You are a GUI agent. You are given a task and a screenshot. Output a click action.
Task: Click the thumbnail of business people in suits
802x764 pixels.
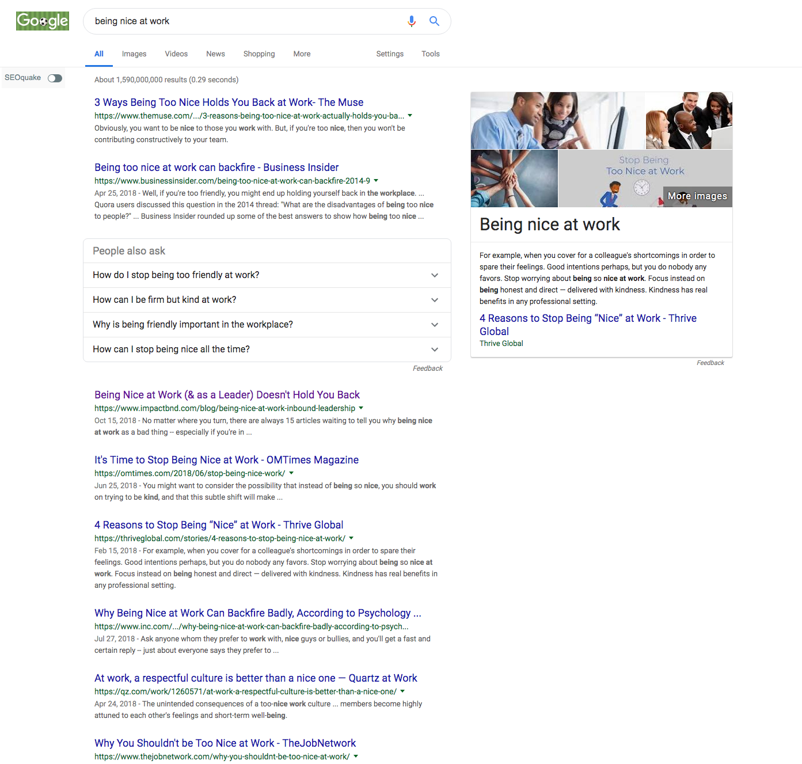(689, 120)
